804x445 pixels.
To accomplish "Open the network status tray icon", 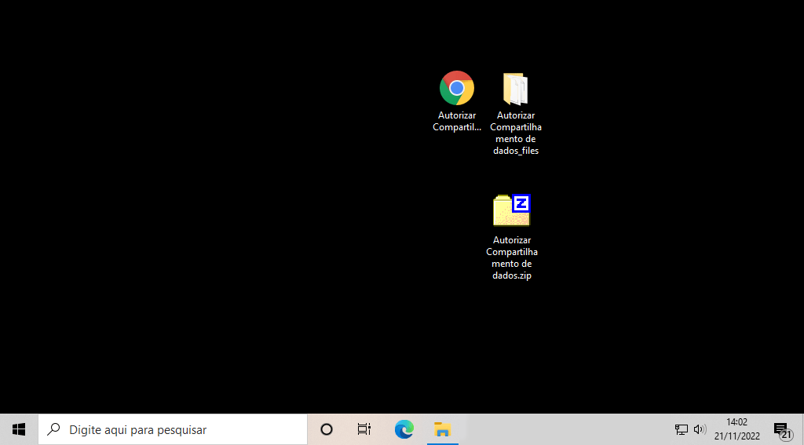I will (681, 429).
